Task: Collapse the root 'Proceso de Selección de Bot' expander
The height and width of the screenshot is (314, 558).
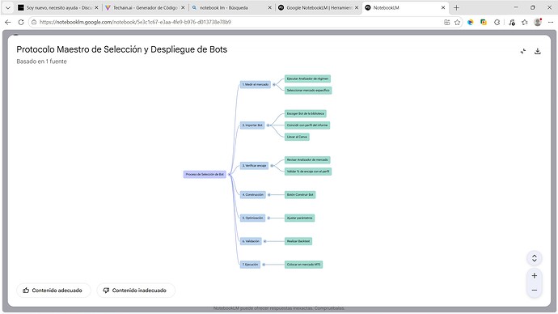Action: point(230,175)
